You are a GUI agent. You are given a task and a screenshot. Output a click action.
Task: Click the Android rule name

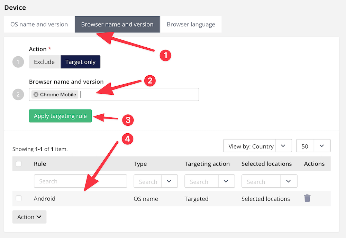click(x=45, y=199)
